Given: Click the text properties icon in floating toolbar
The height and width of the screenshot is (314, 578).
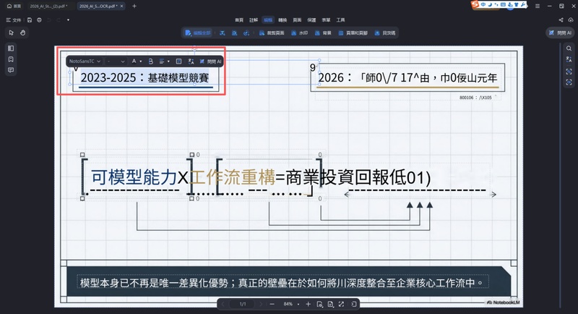Looking at the screenshot, I should (x=178, y=61).
